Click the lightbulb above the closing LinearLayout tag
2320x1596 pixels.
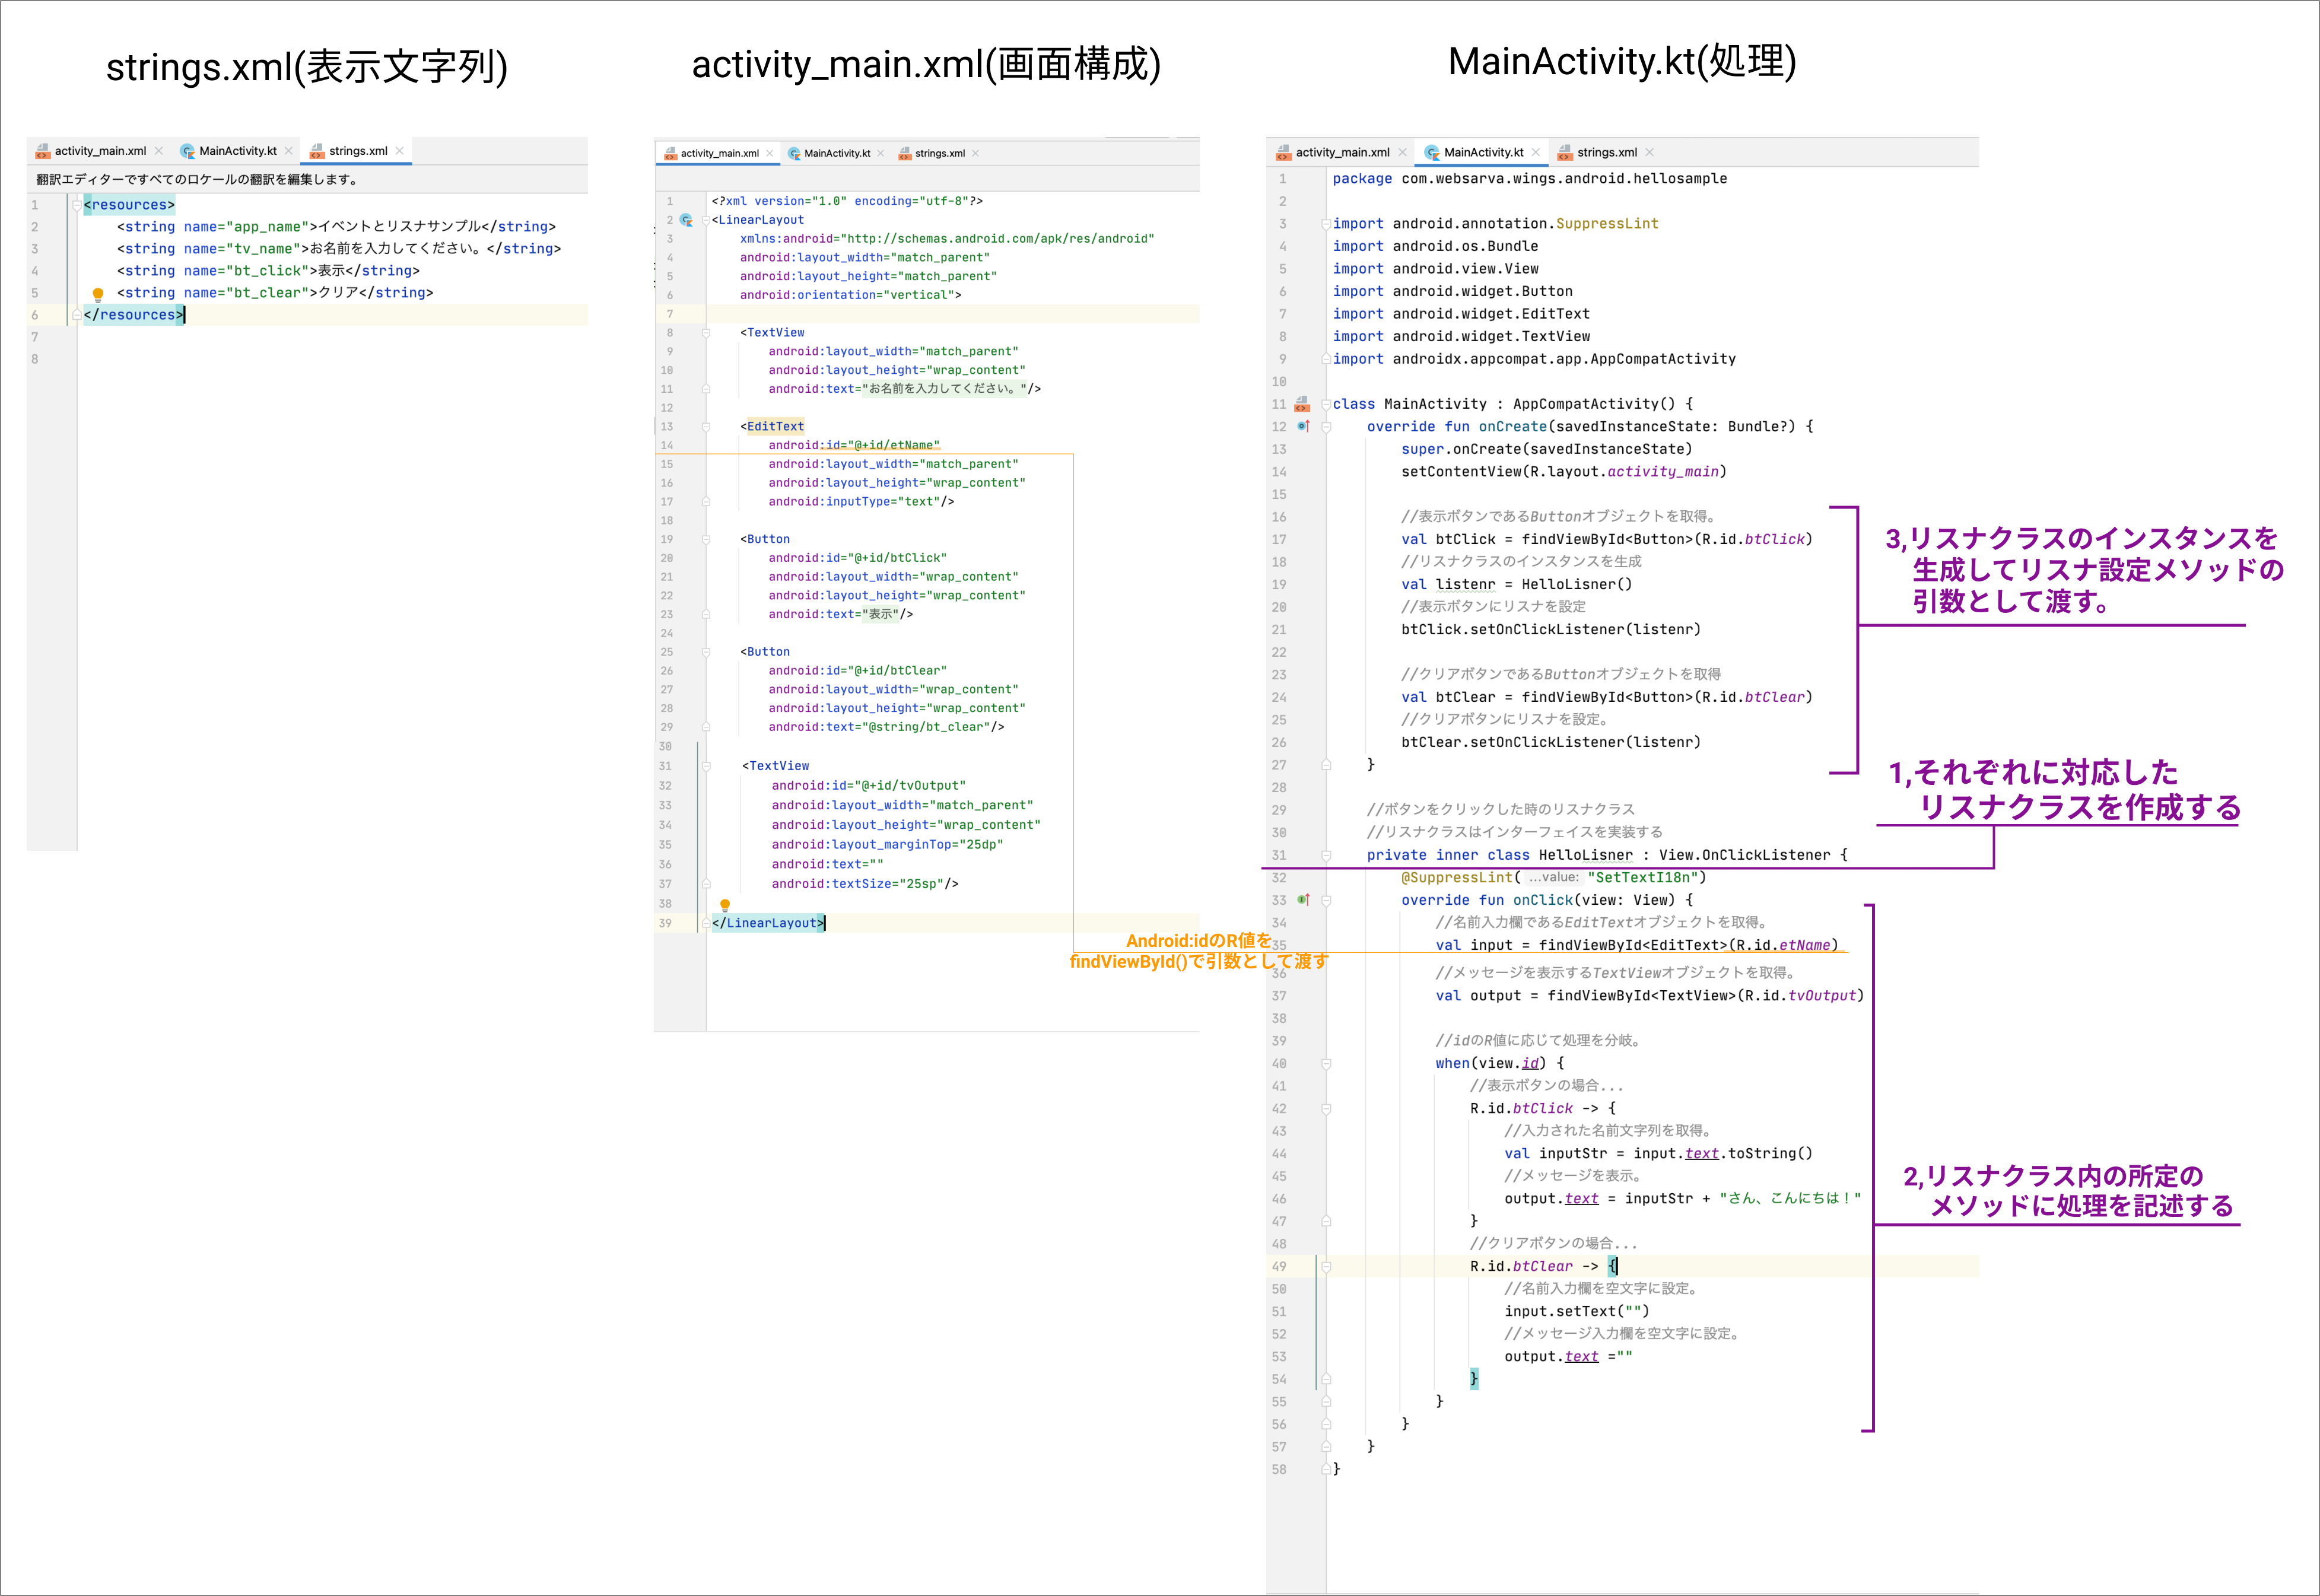click(725, 905)
